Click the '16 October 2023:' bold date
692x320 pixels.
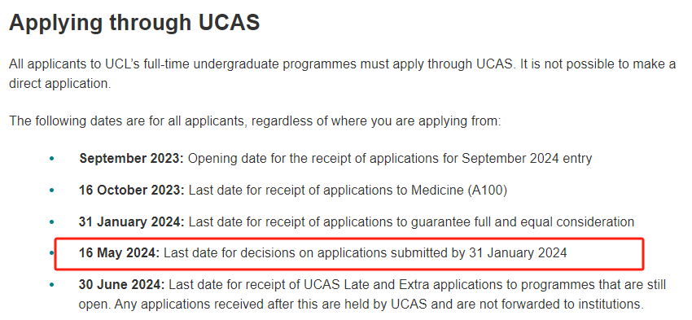(x=132, y=190)
